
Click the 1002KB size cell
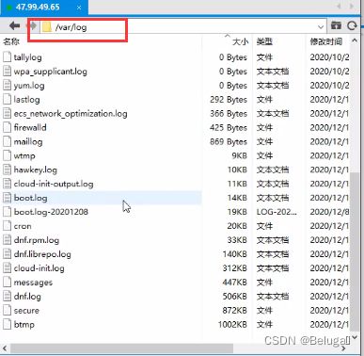point(232,324)
